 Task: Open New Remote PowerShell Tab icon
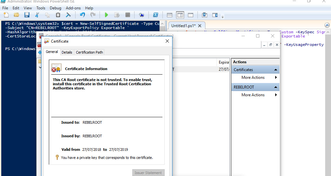[x=141, y=15]
